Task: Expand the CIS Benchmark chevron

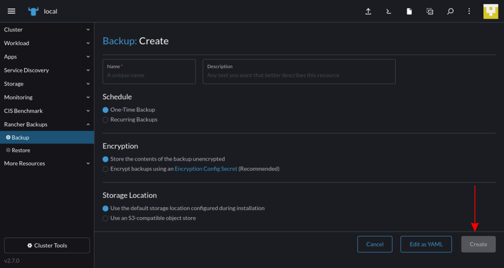Action: coord(88,111)
